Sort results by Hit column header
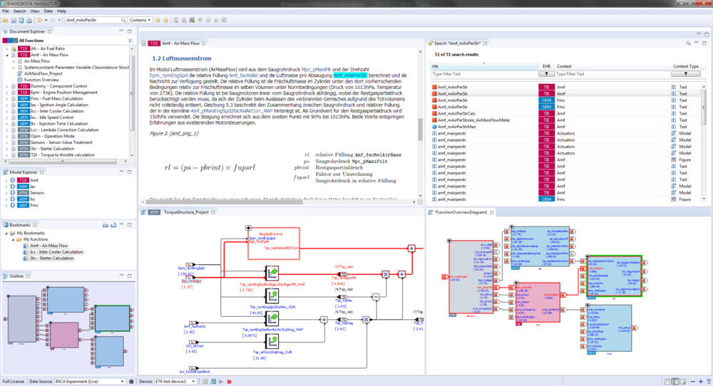The image size is (713, 386). [484, 66]
